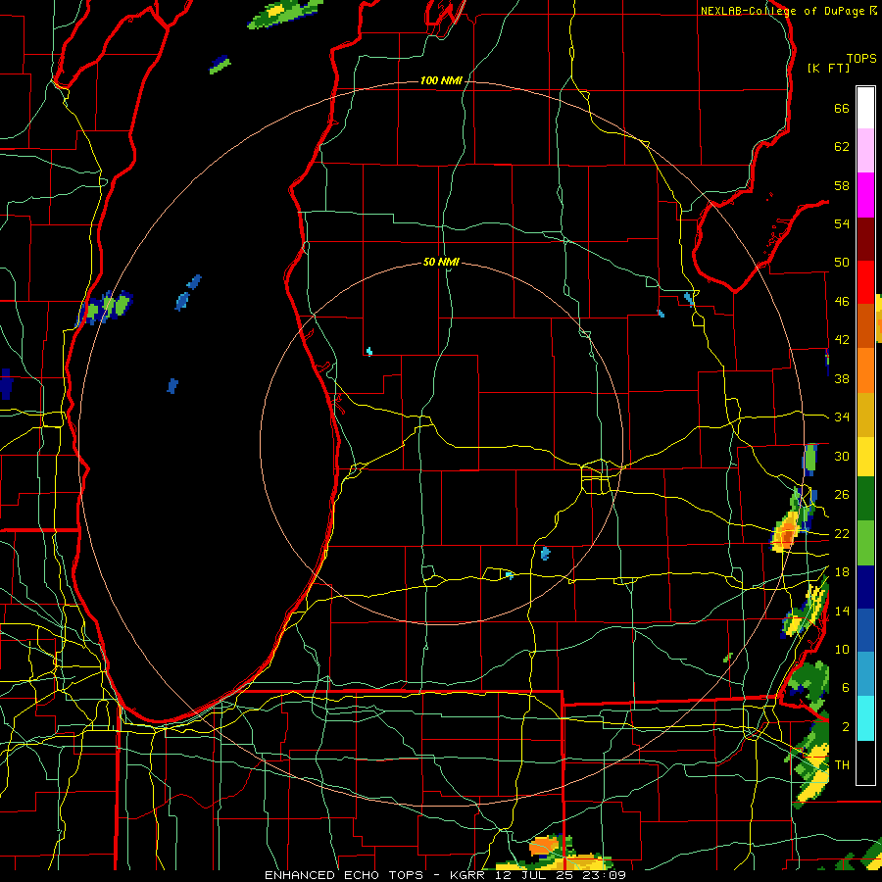Click the 46 value on the legend
The image size is (882, 882).
[x=842, y=302]
